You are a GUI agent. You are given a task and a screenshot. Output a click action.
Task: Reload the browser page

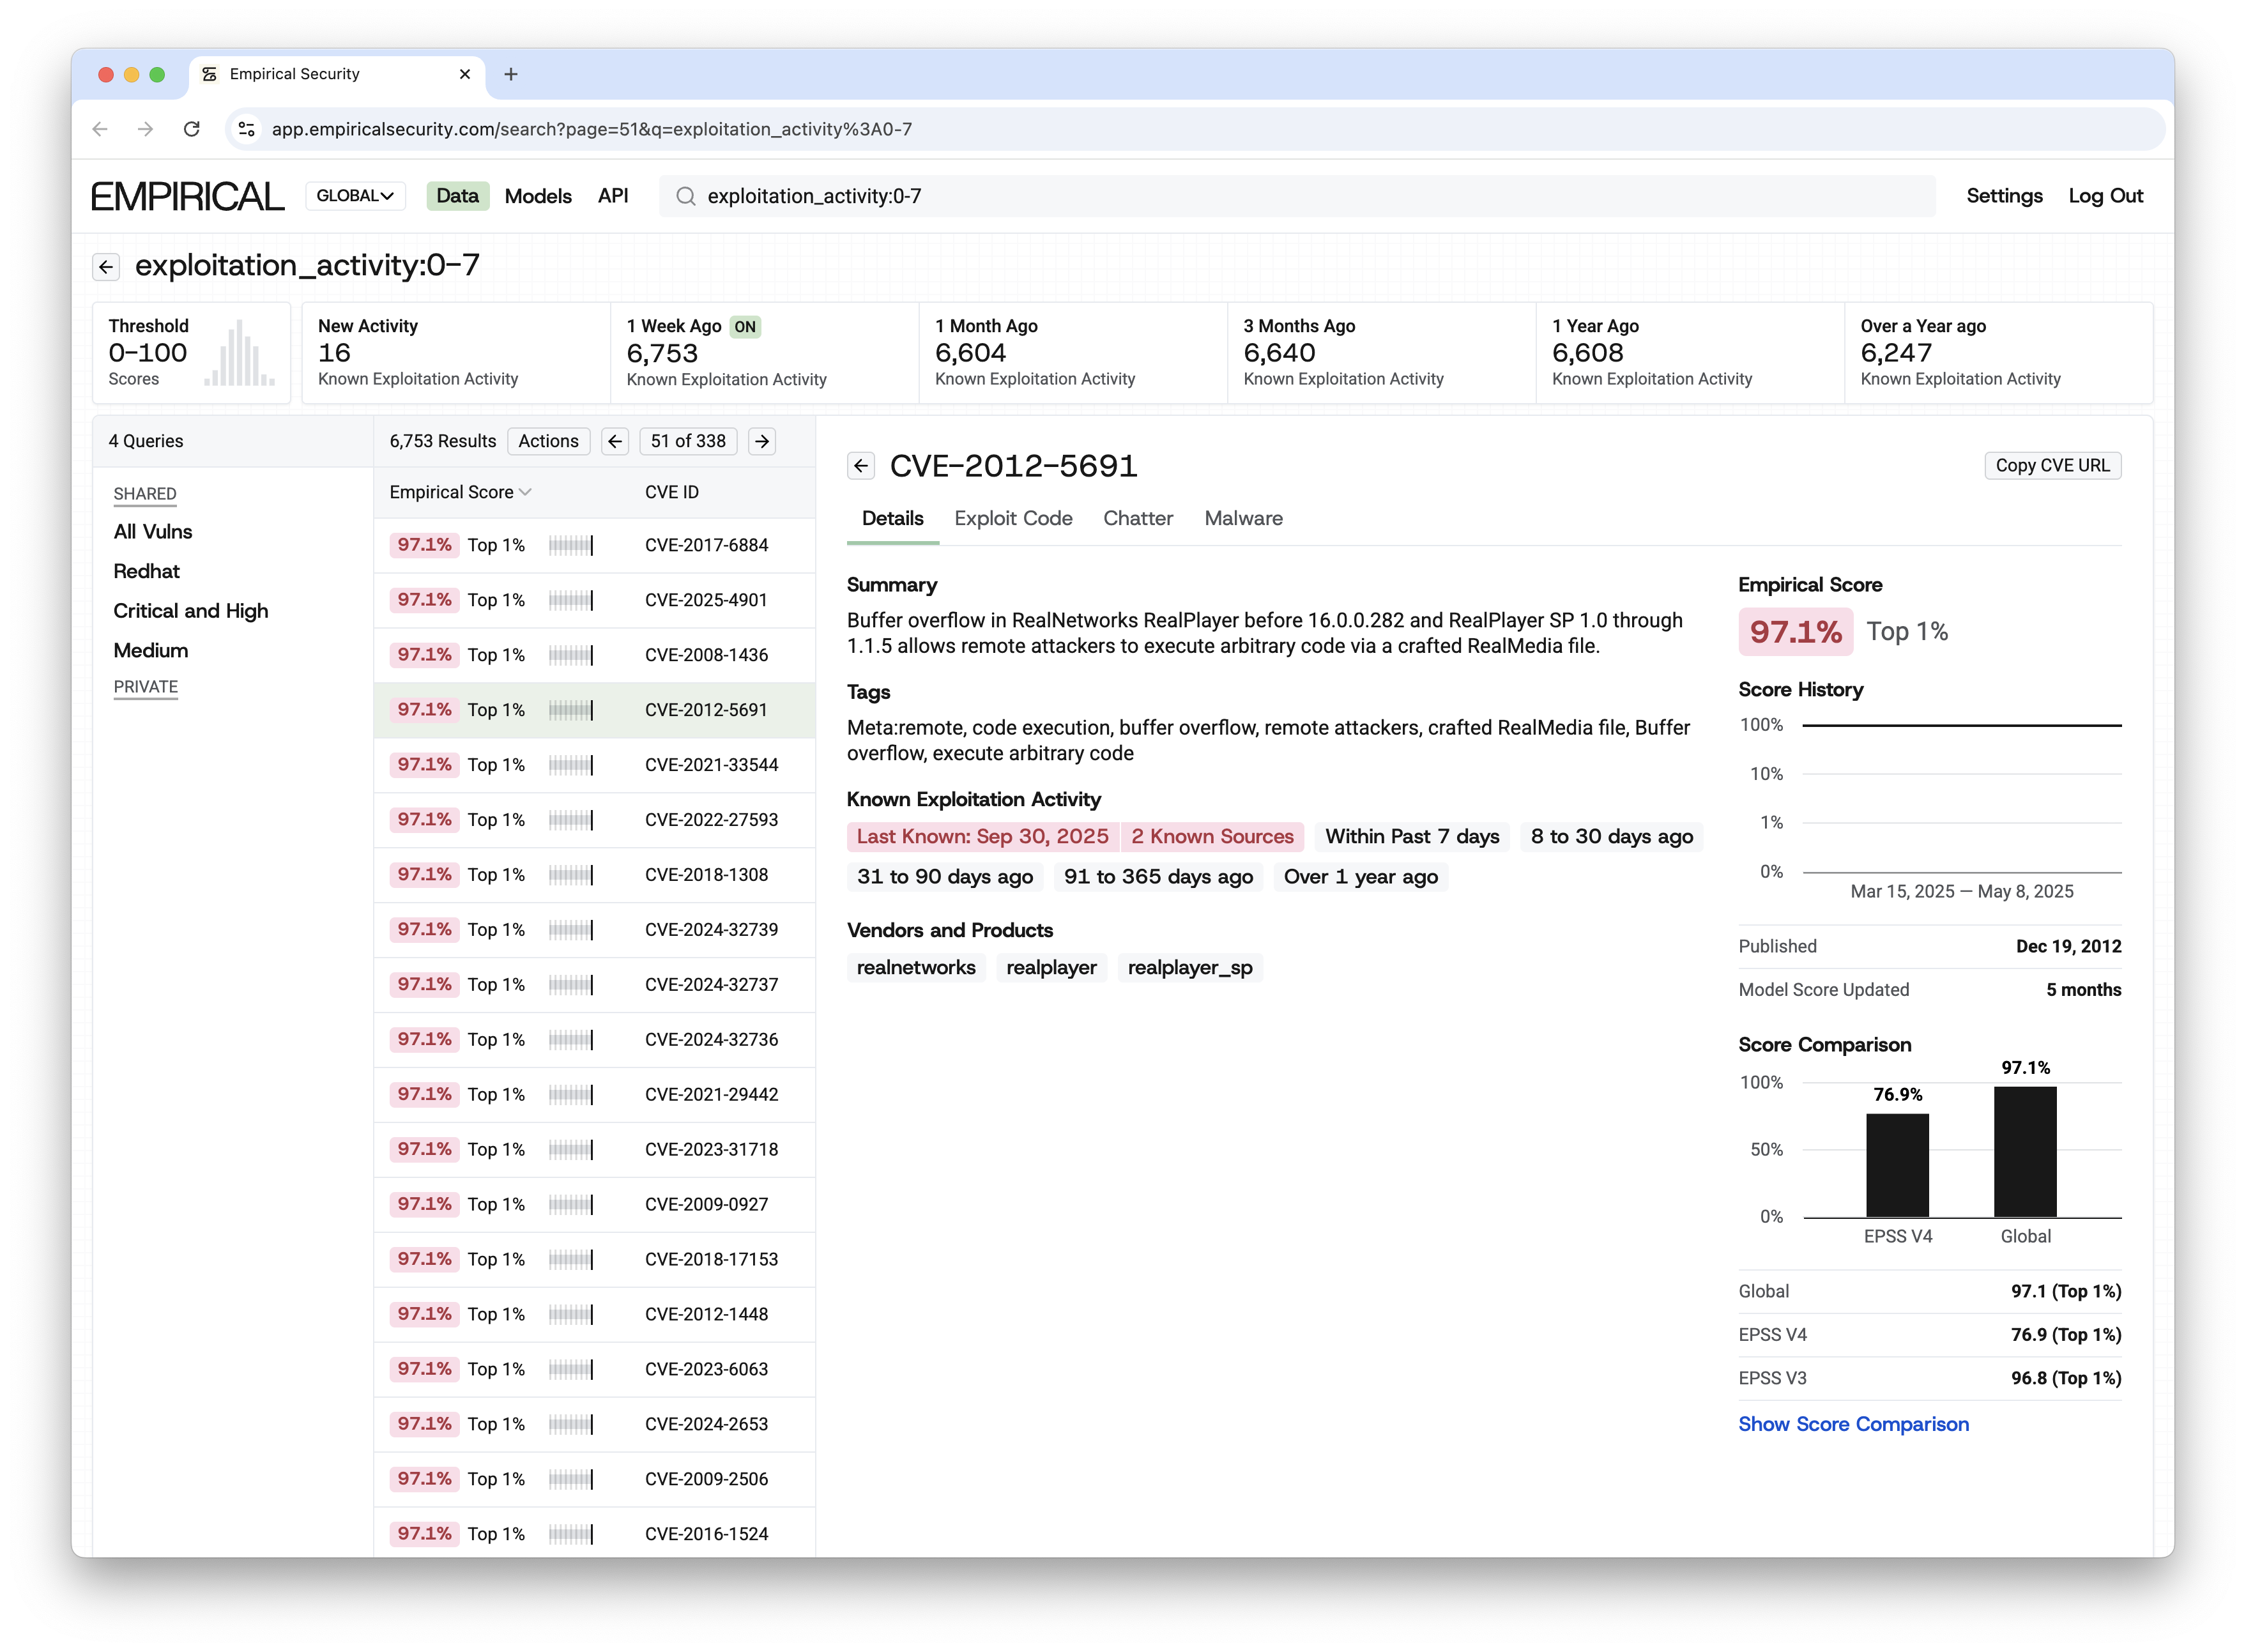(x=192, y=129)
